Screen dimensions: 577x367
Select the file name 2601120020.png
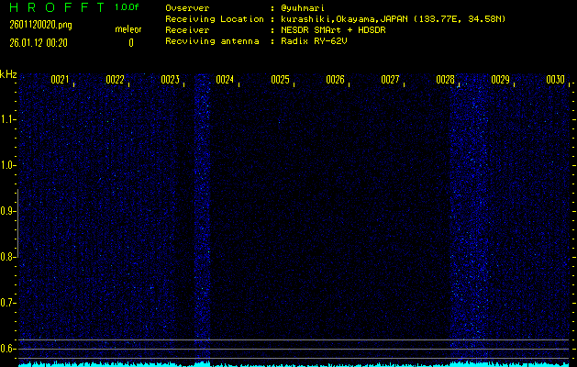tap(41, 25)
